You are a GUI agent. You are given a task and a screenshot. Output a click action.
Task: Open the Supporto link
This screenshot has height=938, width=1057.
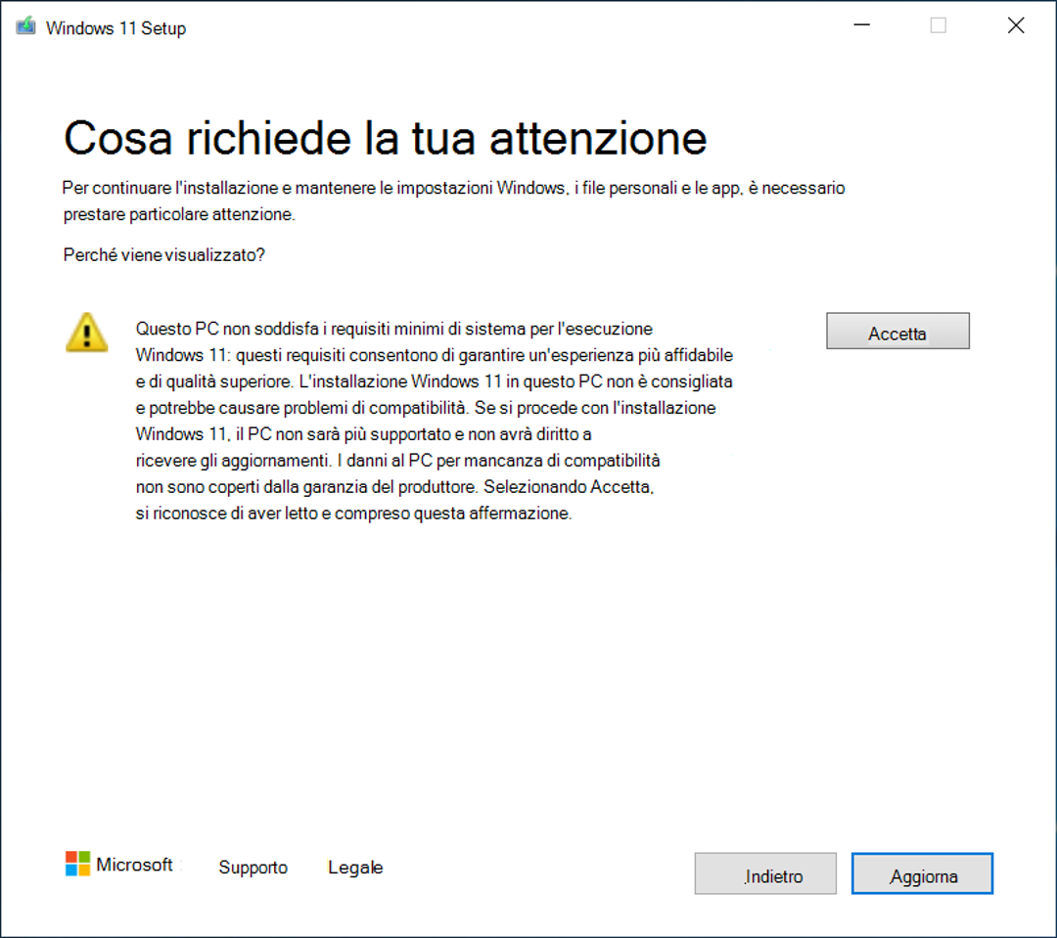(x=253, y=868)
